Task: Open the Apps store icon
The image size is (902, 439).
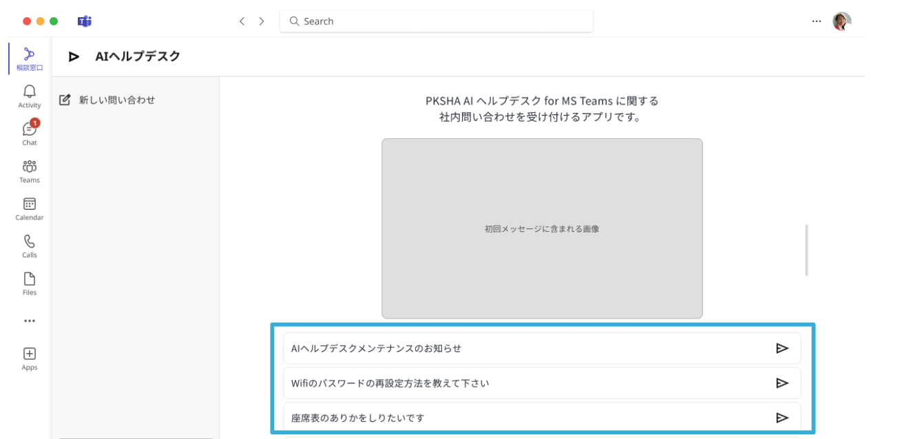Action: (30, 358)
